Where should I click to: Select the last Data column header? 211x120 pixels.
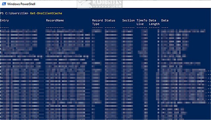[x=165, y=20]
